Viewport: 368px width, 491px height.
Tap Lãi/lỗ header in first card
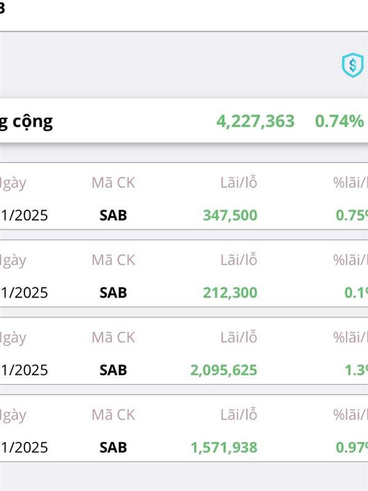click(x=239, y=183)
